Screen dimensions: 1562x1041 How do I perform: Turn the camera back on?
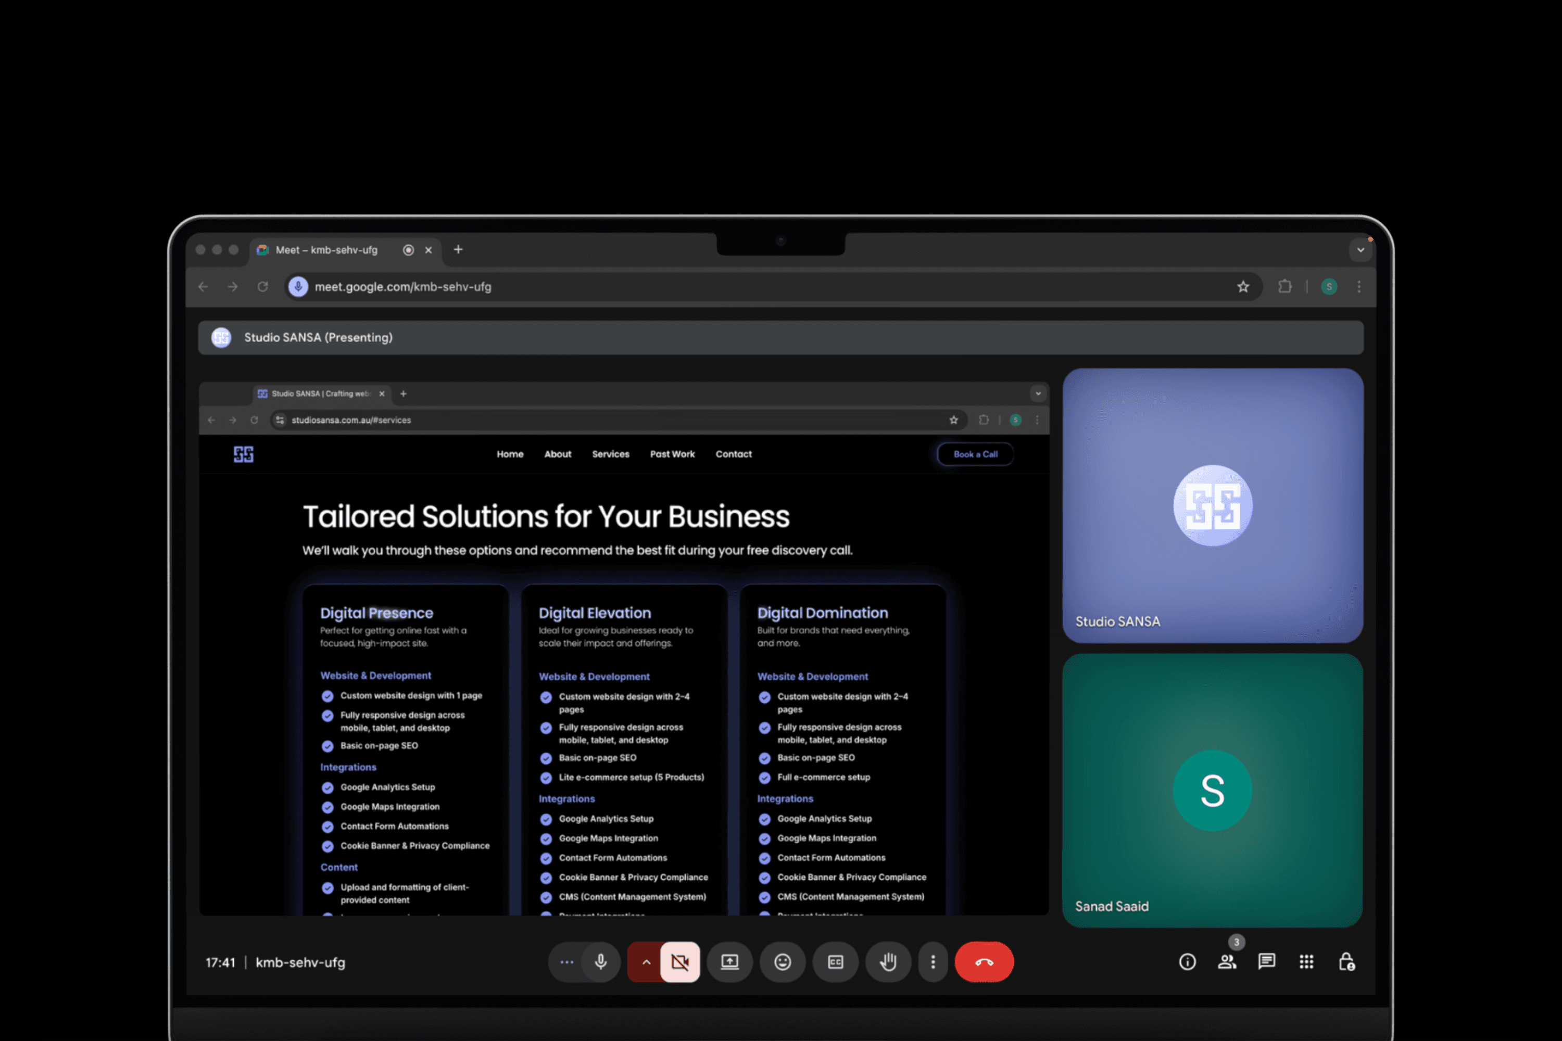tap(680, 962)
